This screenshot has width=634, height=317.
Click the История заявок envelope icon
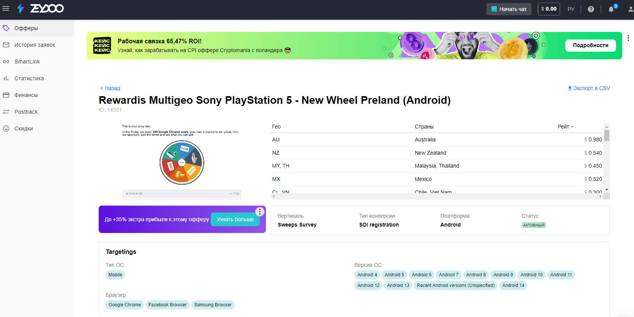pos(6,45)
